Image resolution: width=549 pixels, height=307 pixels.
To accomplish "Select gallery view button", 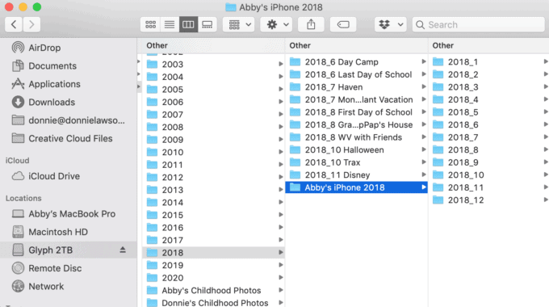I will 207,24.
